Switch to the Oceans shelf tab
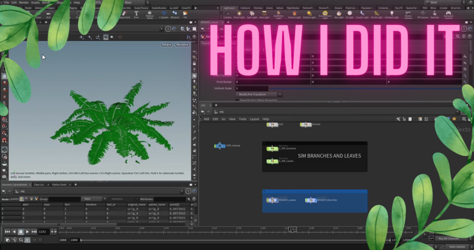Image resolution: width=474 pixels, height=250 pixels. 338,8
